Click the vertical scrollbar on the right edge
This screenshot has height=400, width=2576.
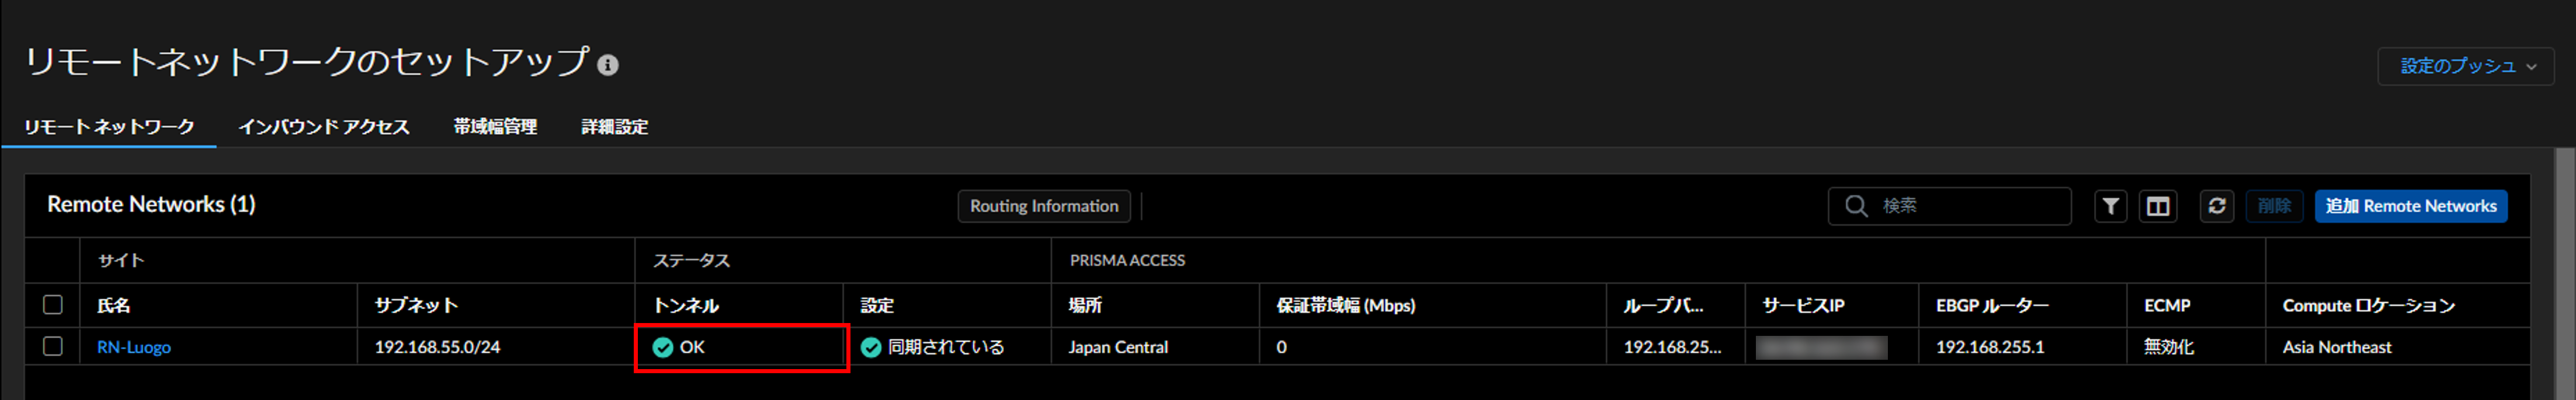[2565, 274]
